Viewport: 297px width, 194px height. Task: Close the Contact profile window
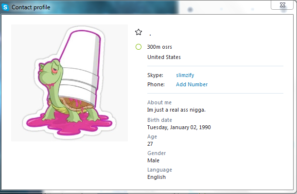(x=282, y=5)
